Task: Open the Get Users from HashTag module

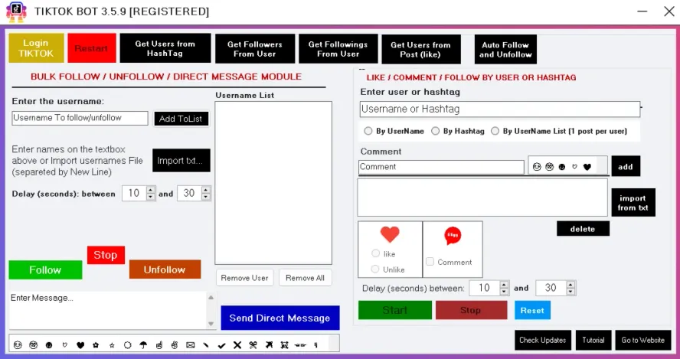Action: (165, 48)
